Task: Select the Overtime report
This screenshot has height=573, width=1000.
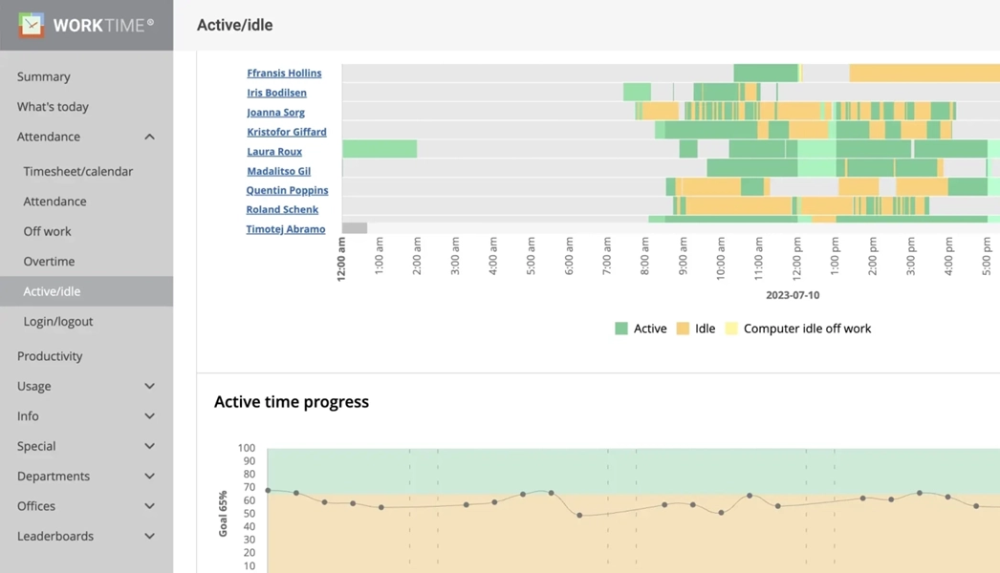Action: click(49, 262)
